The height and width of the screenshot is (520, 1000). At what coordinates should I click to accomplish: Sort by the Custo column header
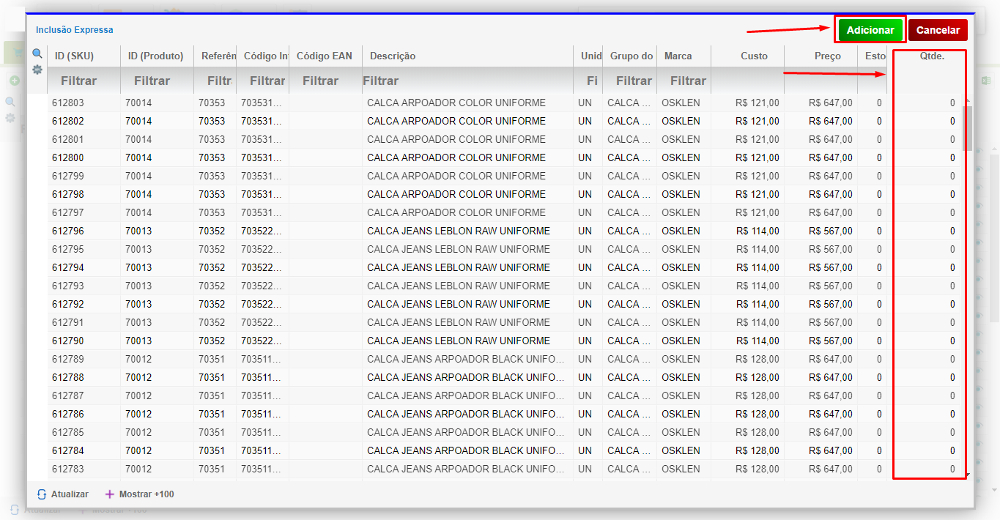coord(754,56)
